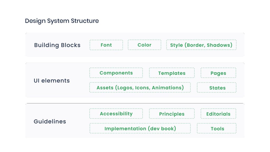Click the Font box
The height and width of the screenshot is (152, 270).
pyautogui.click(x=106, y=45)
